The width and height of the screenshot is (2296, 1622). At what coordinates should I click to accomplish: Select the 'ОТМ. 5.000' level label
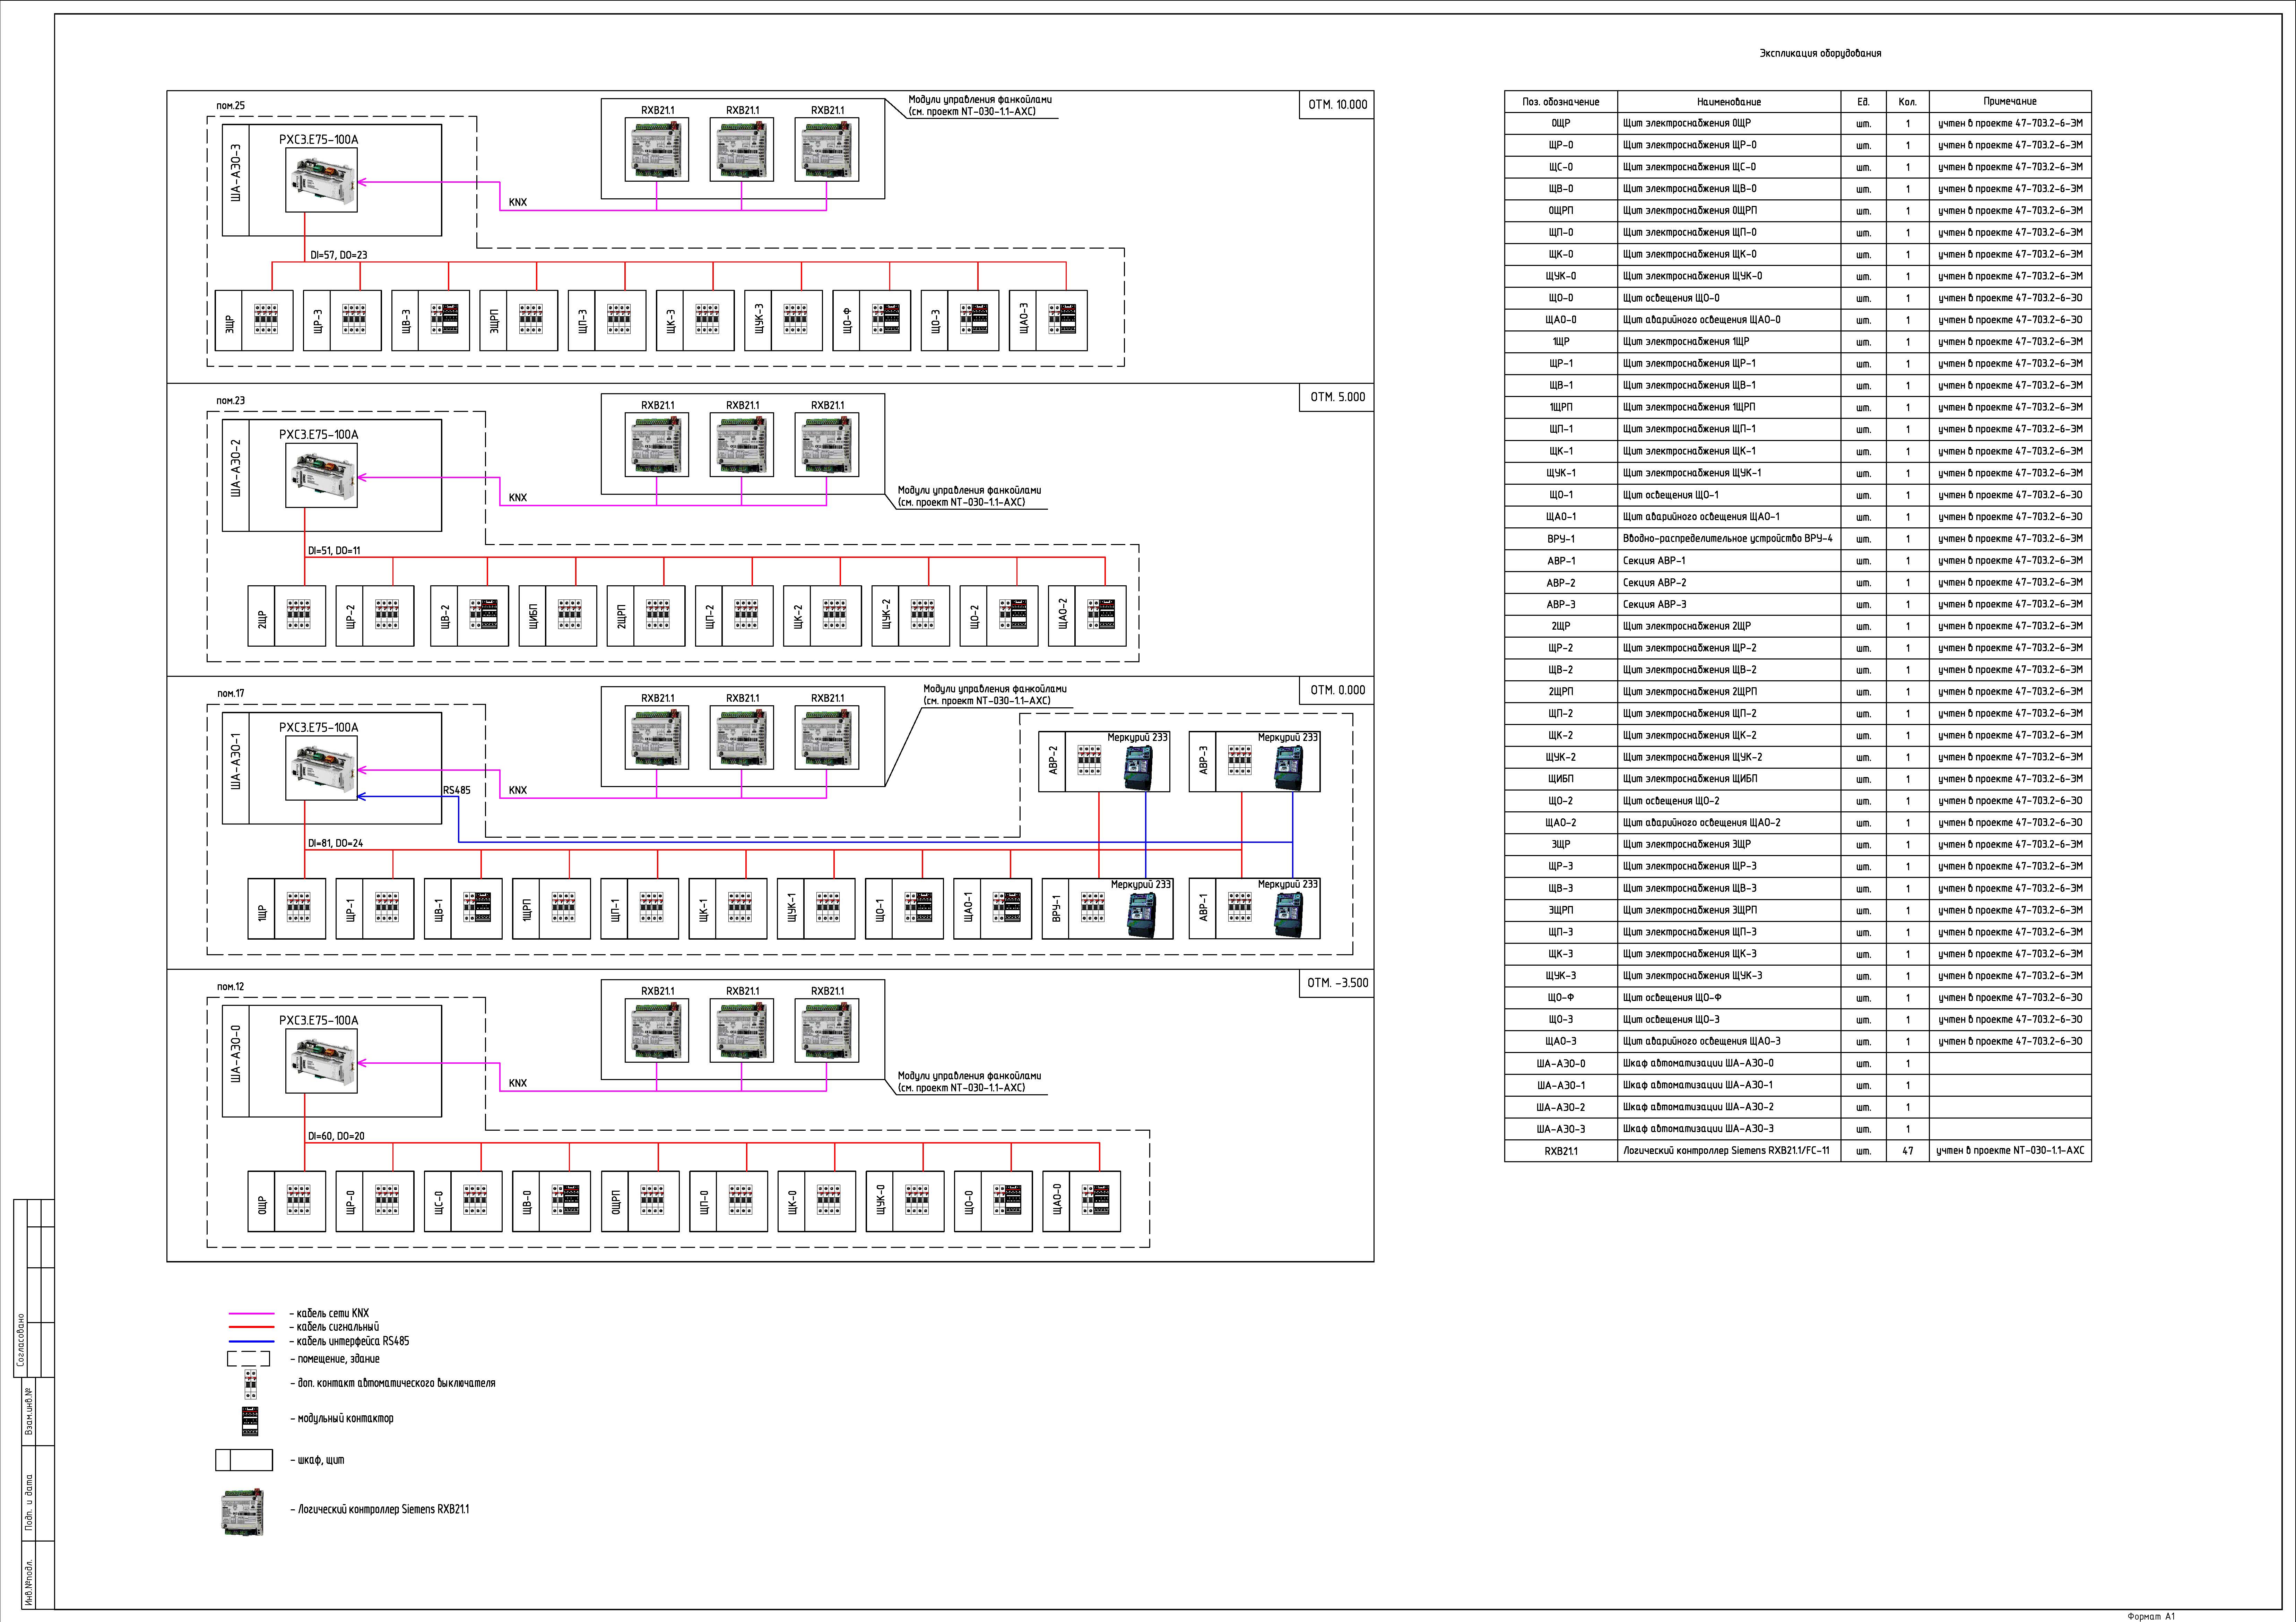pyautogui.click(x=1338, y=397)
